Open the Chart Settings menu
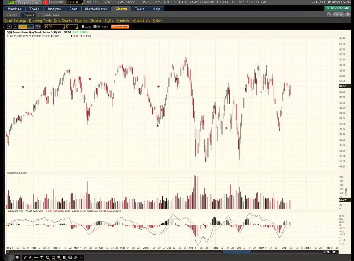This screenshot has width=354, height=261. coord(15,21)
